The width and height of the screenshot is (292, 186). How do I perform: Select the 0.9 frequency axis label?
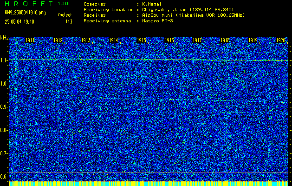pyautogui.click(x=4, y=107)
